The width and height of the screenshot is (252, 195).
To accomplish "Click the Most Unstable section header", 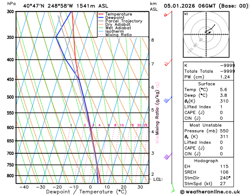I will coord(206,125).
